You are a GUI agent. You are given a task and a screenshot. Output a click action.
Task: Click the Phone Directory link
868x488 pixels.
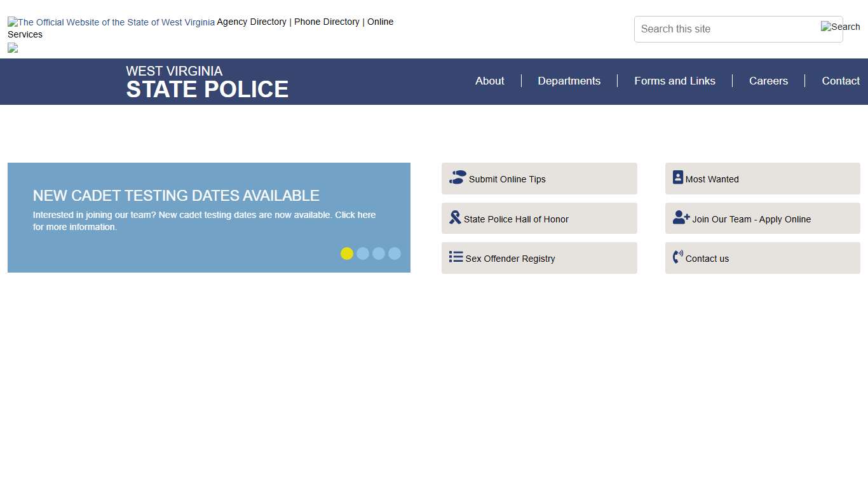pos(327,22)
